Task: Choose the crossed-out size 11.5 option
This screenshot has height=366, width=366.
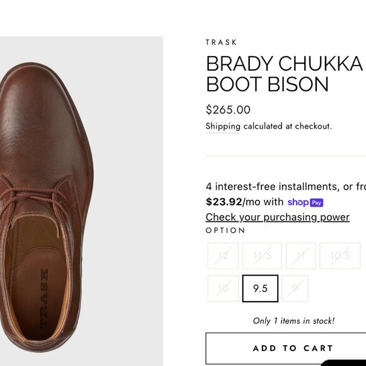Action: point(262,256)
